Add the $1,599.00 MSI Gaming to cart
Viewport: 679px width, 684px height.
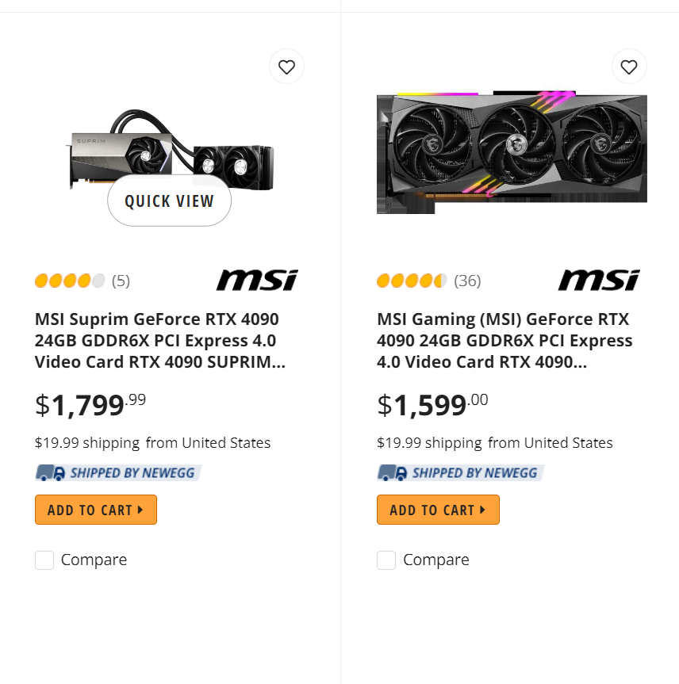pos(438,510)
